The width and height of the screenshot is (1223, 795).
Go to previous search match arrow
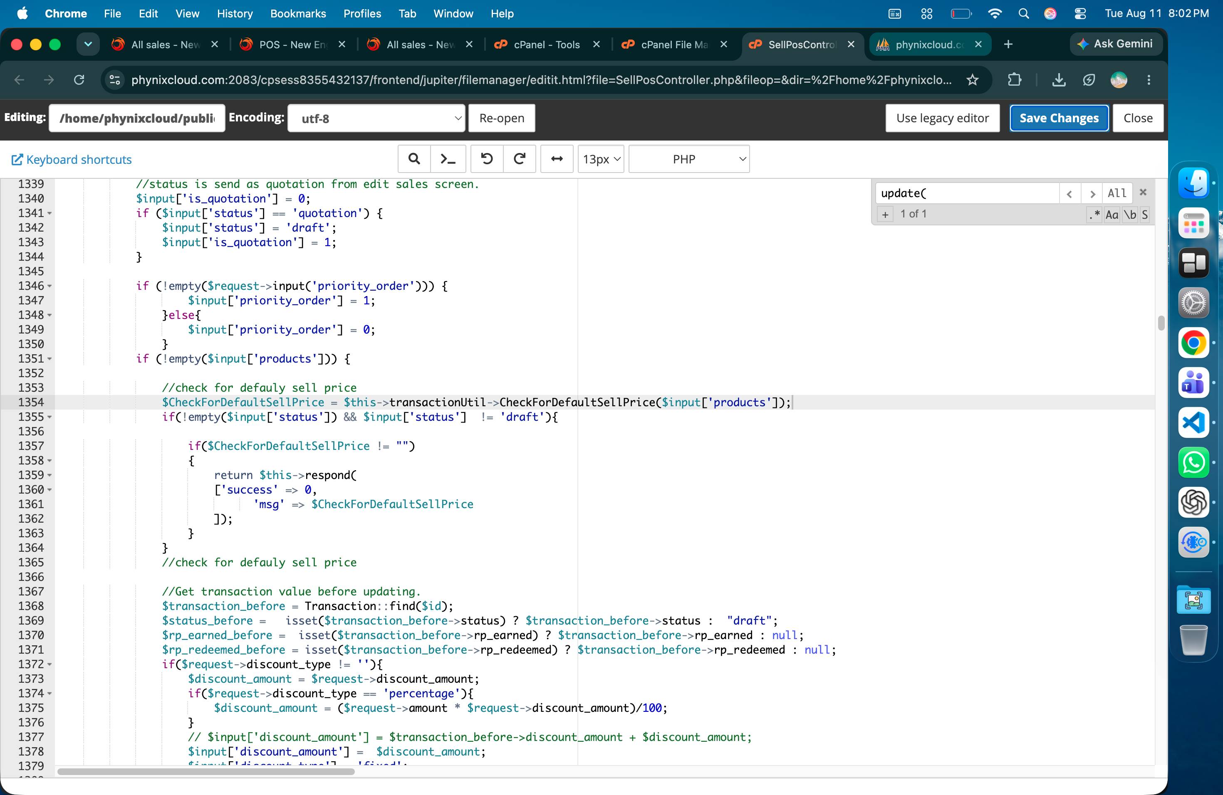(1070, 194)
